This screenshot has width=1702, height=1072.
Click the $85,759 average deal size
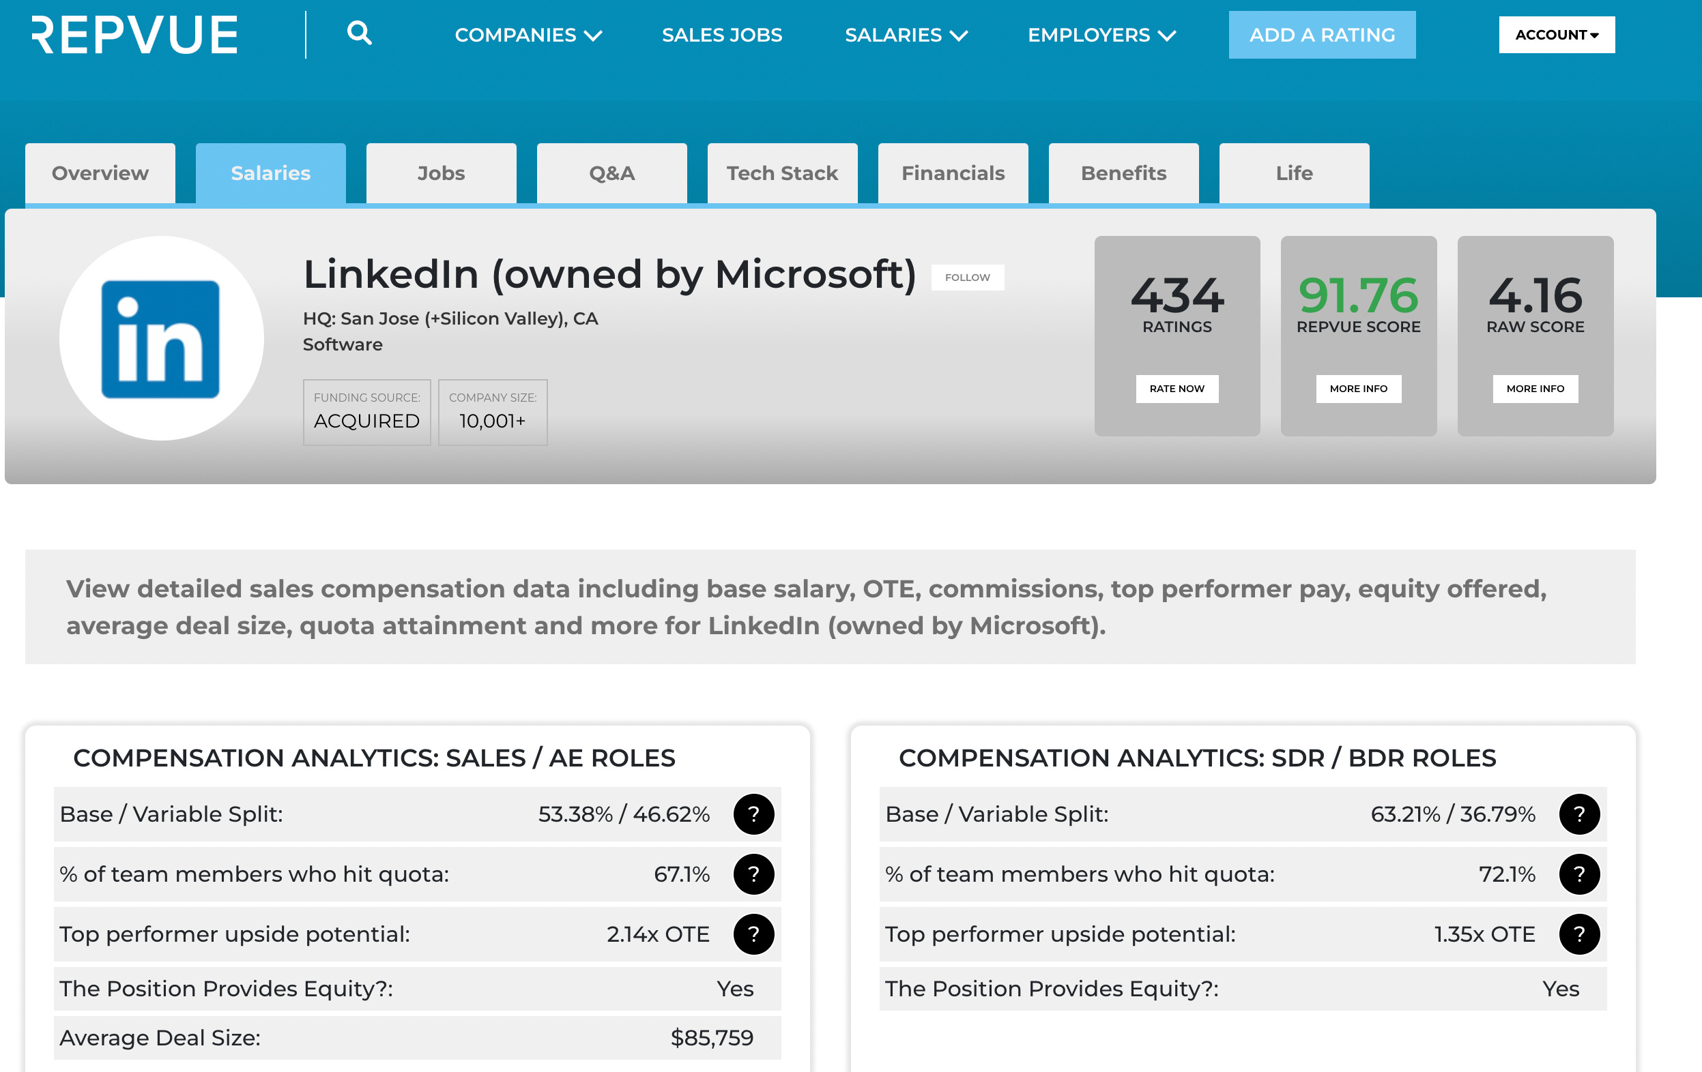coord(712,1038)
